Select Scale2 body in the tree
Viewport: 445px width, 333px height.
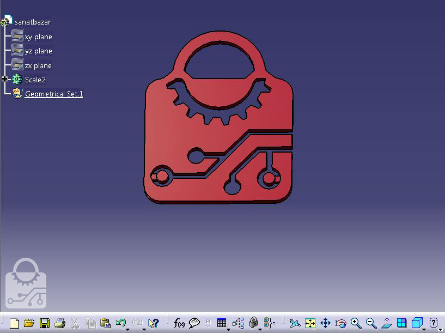35,80
